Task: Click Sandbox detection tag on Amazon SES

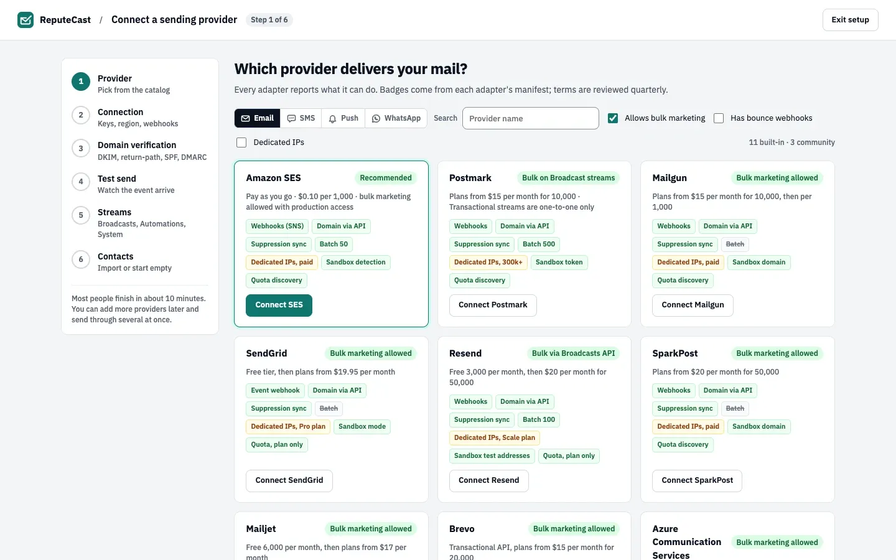Action: click(x=356, y=263)
